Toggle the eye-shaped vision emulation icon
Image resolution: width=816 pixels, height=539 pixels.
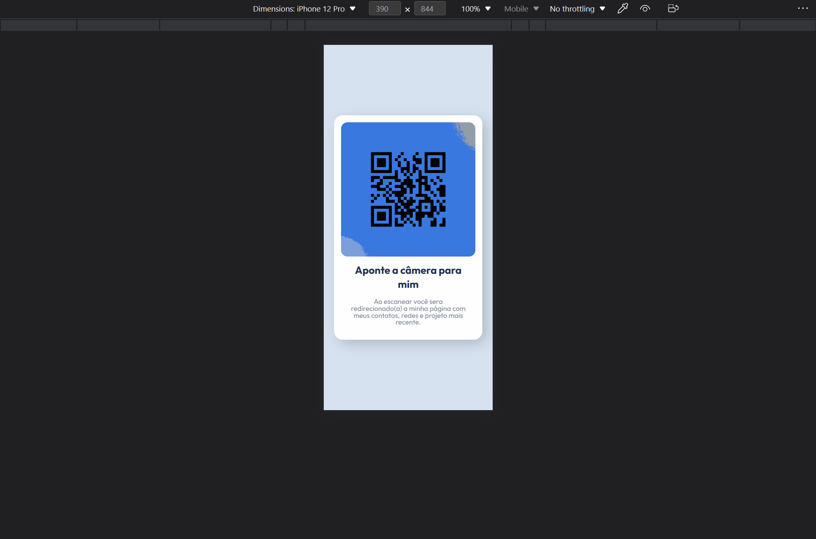click(x=645, y=8)
